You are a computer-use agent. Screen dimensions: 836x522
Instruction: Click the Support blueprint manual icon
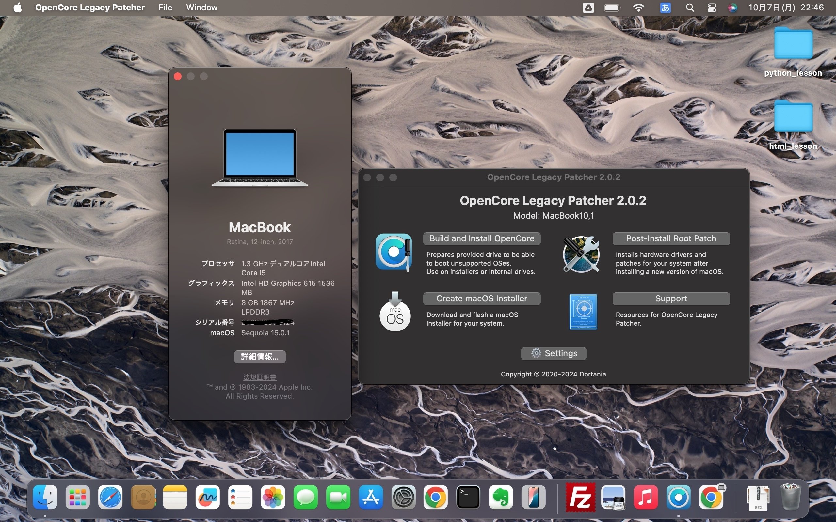[x=583, y=312]
